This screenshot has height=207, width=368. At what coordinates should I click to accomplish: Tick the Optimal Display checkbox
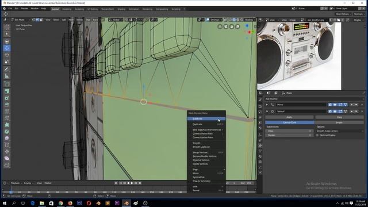(317, 136)
